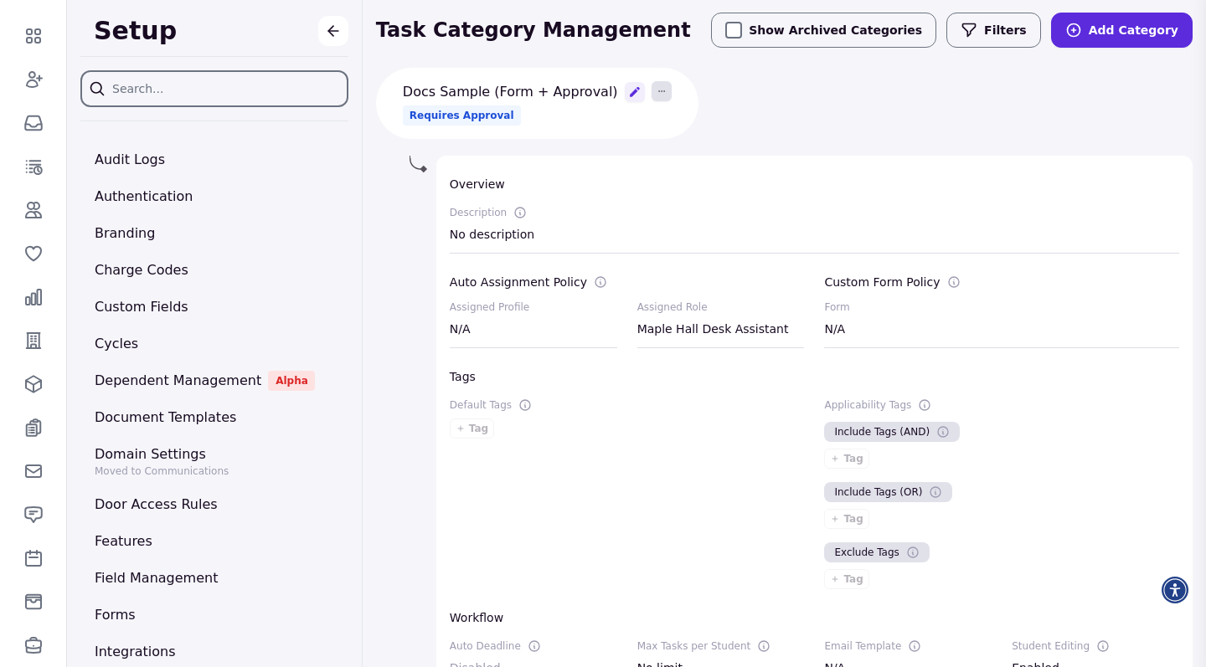Image resolution: width=1206 pixels, height=667 pixels.
Task: Click the building icon in left rail
Action: coord(33,341)
